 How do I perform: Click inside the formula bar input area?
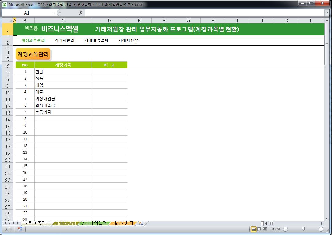(204, 13)
